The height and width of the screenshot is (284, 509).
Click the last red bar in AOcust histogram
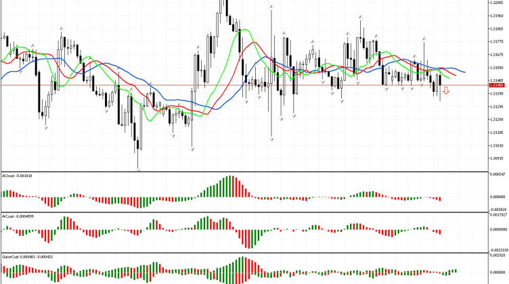[439, 199]
